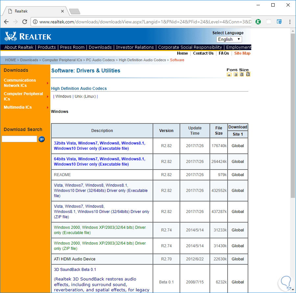Image resolution: width=296 pixels, height=293 pixels.
Task: Click the blue window extension icon
Action: [x=279, y=22]
